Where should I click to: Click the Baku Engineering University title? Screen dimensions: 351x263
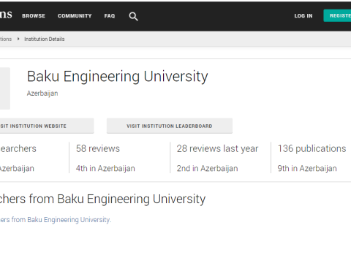[x=117, y=77]
